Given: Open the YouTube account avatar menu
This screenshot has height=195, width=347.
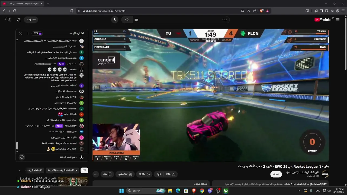Looking at the screenshot, I should (8, 19).
